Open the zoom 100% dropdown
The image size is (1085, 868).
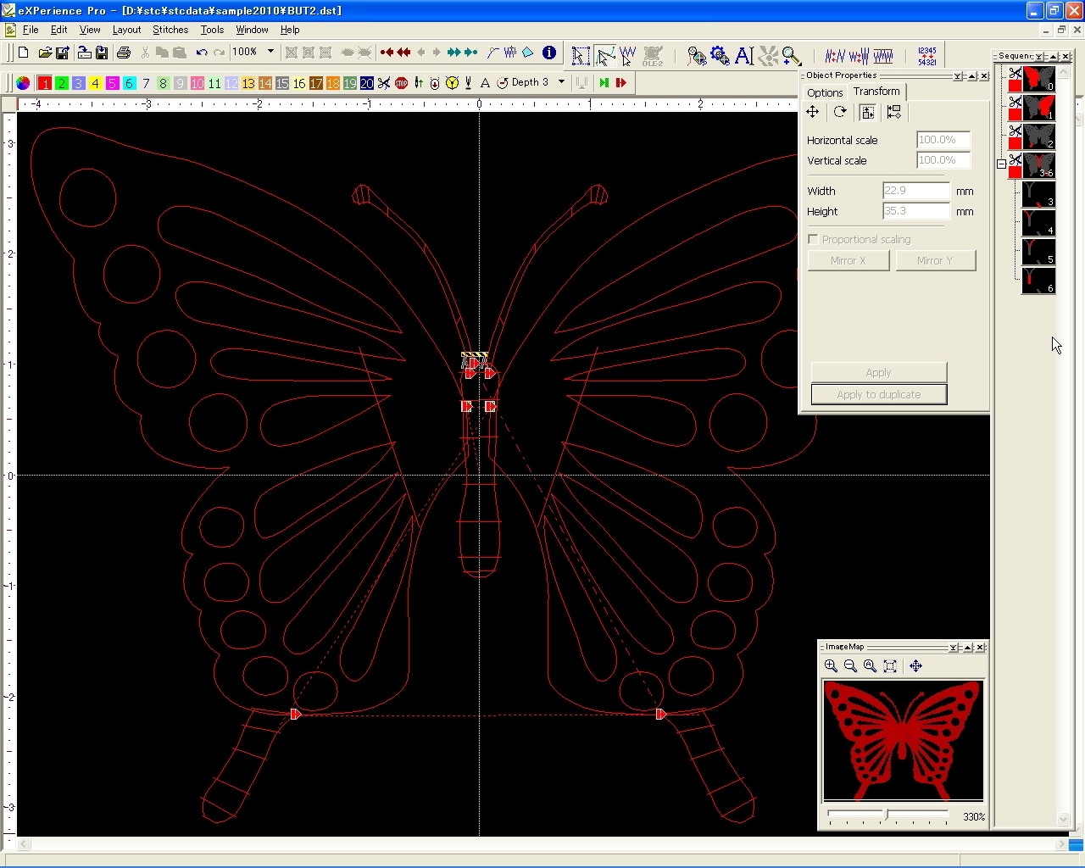point(271,52)
